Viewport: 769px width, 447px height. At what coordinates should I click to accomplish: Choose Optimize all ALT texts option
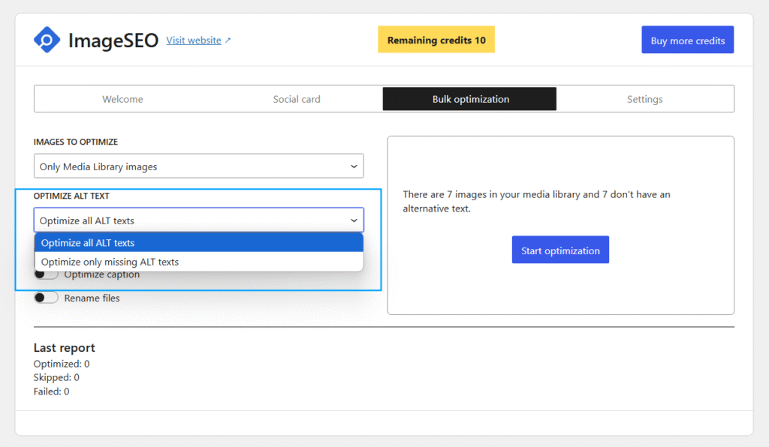pyautogui.click(x=198, y=243)
